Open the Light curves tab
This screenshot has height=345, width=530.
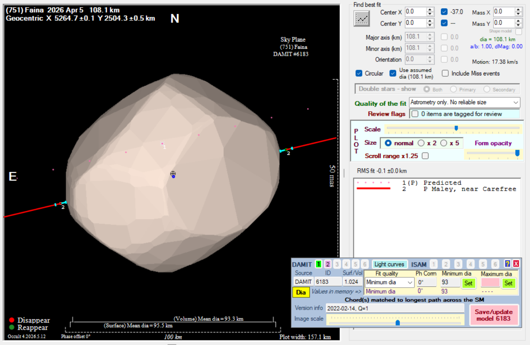point(389,264)
